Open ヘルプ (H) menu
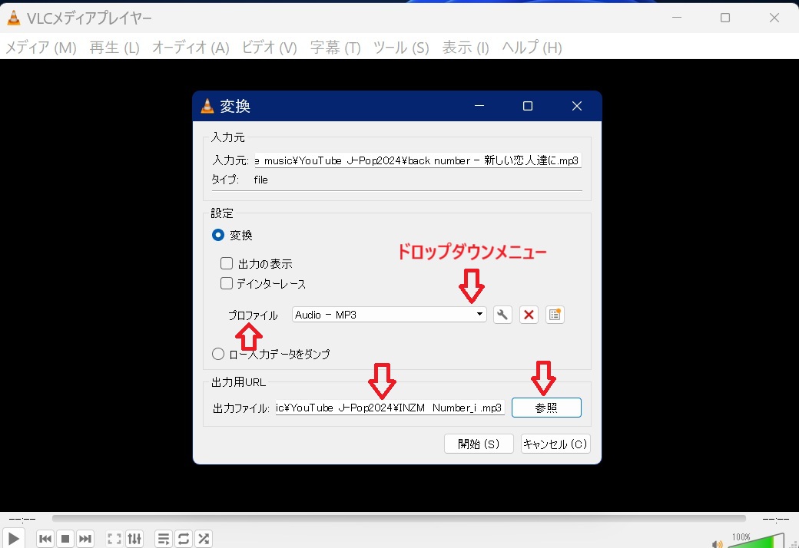Screen dimensions: 799x548 pos(532,48)
